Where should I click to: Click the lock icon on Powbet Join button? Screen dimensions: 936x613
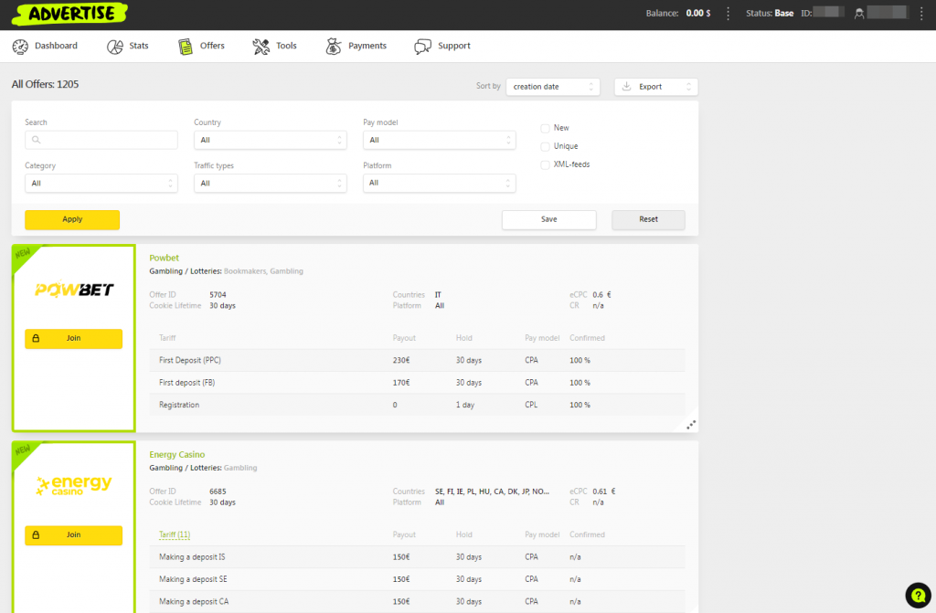(x=36, y=338)
